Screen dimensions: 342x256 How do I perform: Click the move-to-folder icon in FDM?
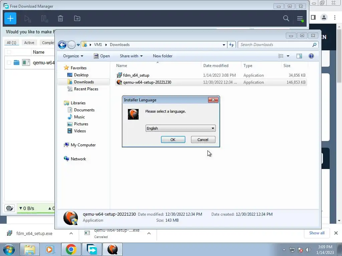click(x=77, y=19)
